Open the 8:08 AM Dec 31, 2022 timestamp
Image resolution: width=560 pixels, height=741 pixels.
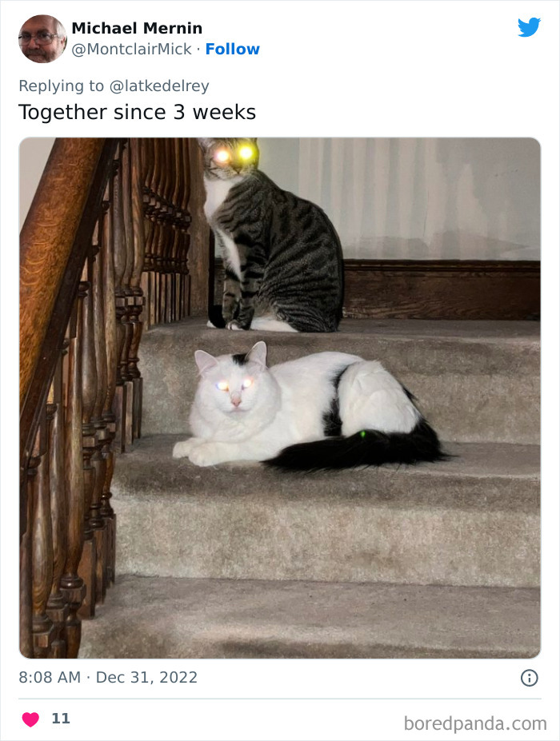pyautogui.click(x=108, y=677)
